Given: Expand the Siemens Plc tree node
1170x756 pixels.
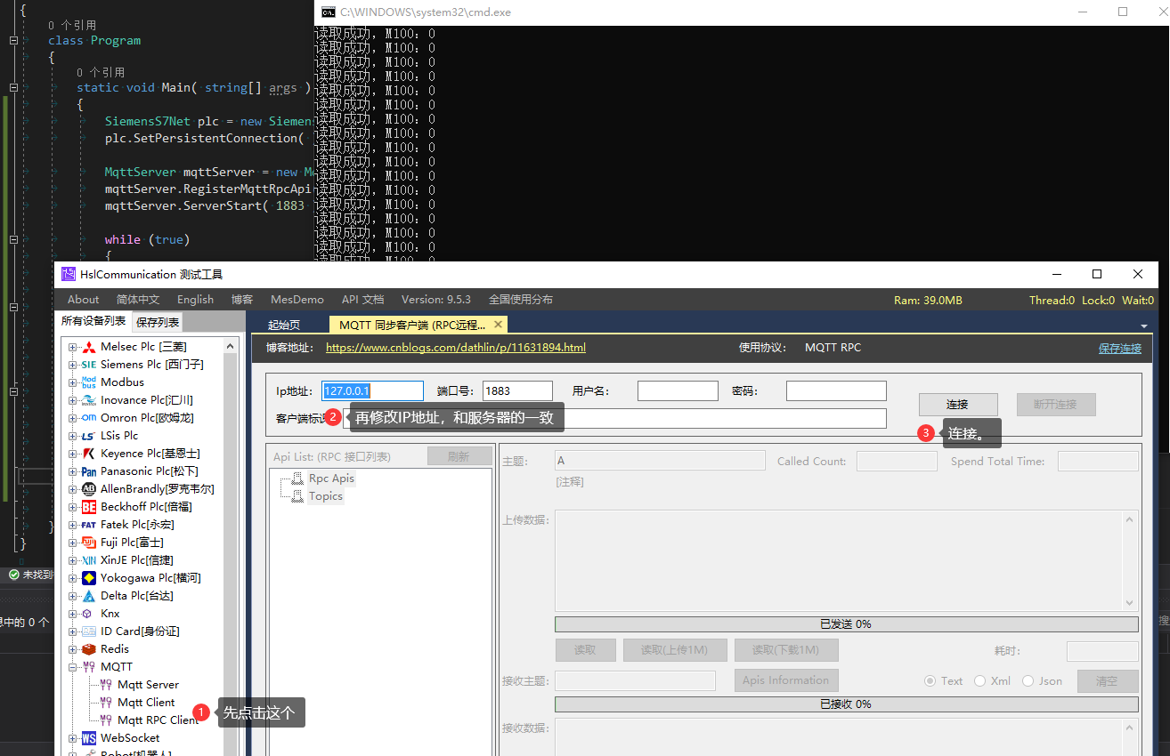Looking at the screenshot, I should point(74,364).
